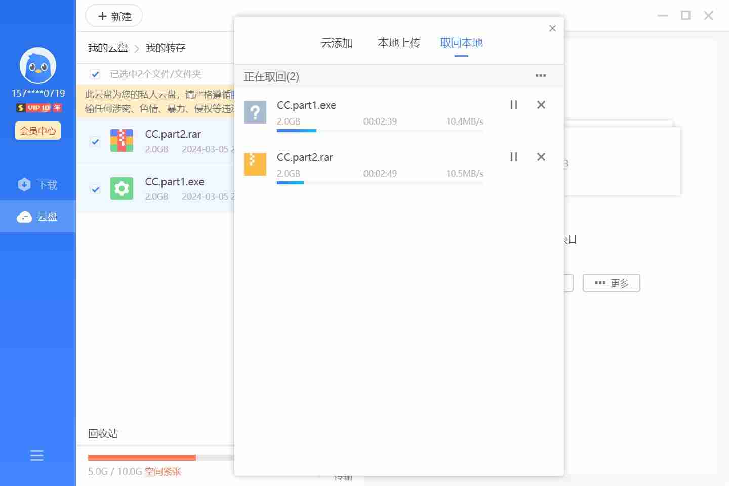Open the 会员中心 button

pos(38,131)
